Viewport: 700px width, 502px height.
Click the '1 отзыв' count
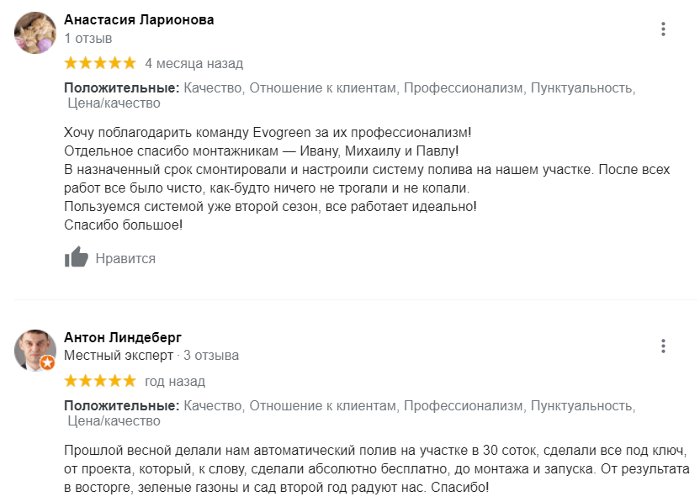click(88, 39)
